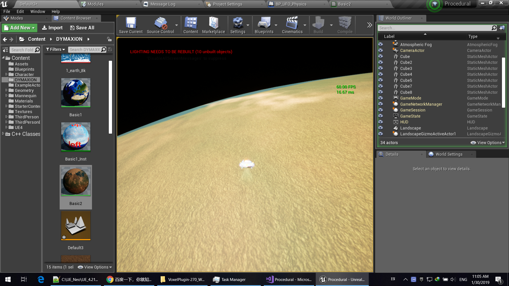Screen dimensions: 509x286
Task: Toggle visibility of the Landscape actor
Action: click(x=380, y=128)
